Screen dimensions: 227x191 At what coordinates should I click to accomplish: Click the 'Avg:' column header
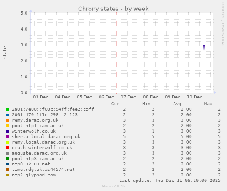[179, 104]
